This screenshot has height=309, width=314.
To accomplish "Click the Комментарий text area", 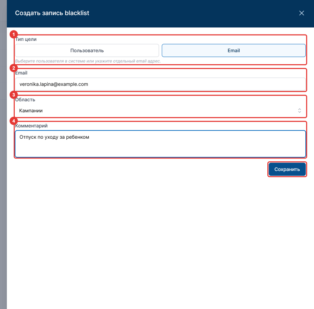I will [160, 144].
